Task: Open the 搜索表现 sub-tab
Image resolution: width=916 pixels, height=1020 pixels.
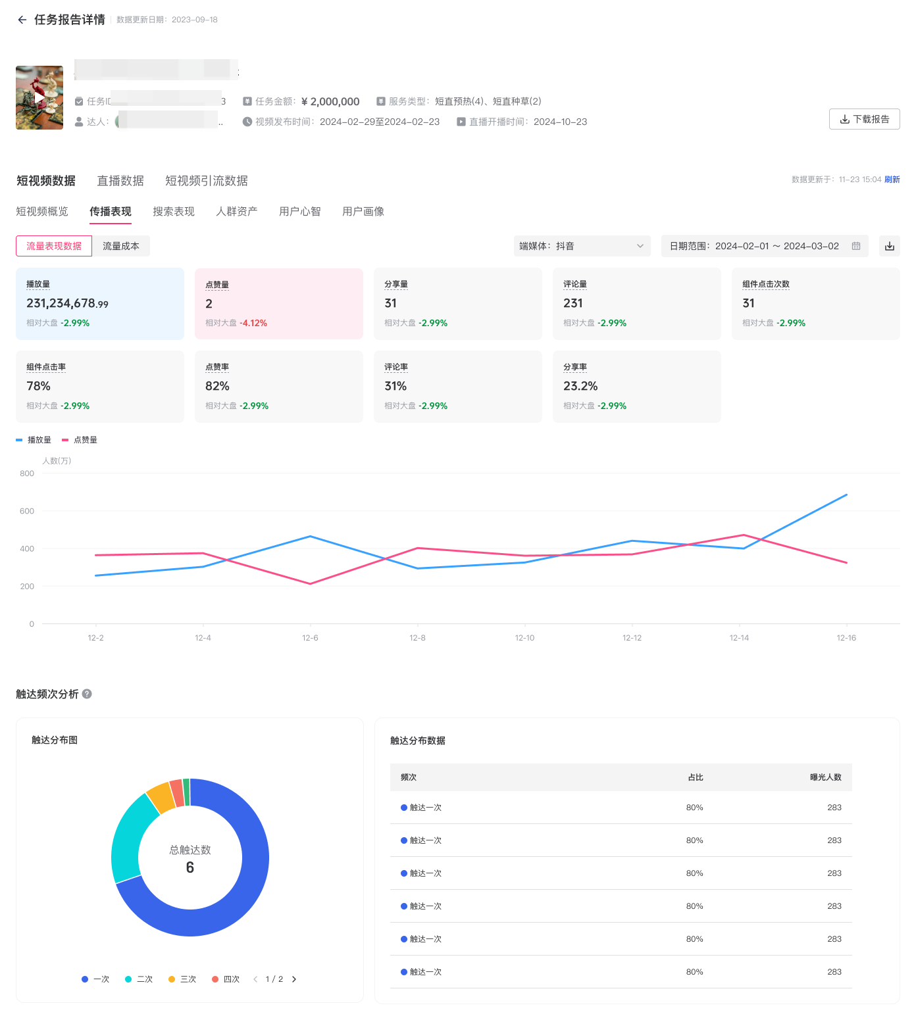Action: 174,212
